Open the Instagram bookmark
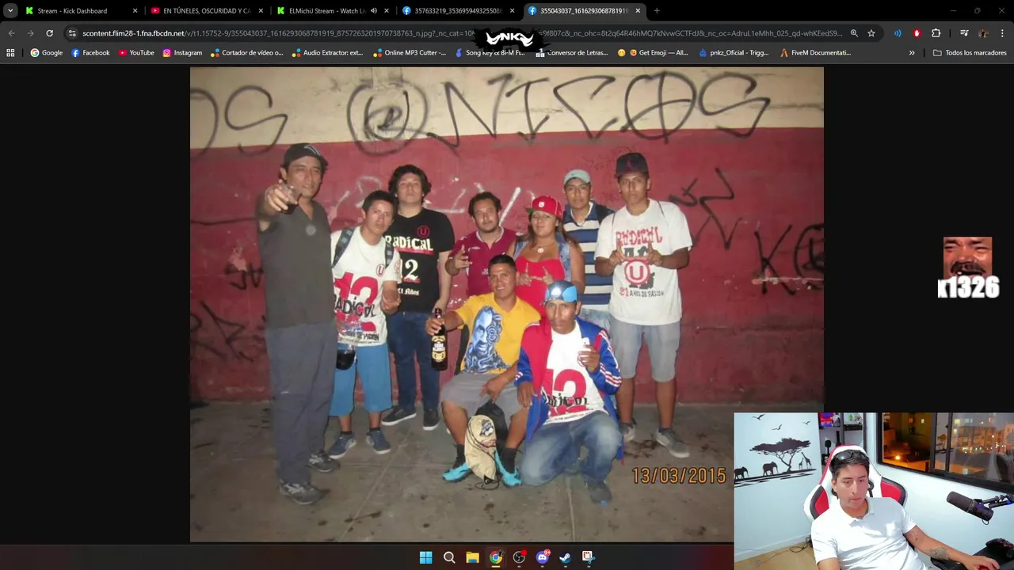Screen dimensions: 1014x570 182,53
